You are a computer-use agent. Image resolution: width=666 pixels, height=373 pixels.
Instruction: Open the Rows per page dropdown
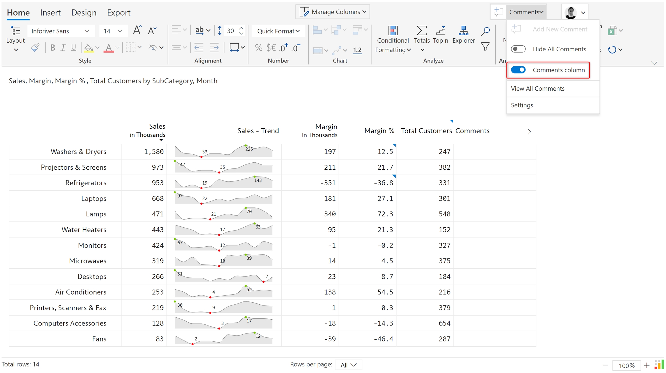[348, 365]
